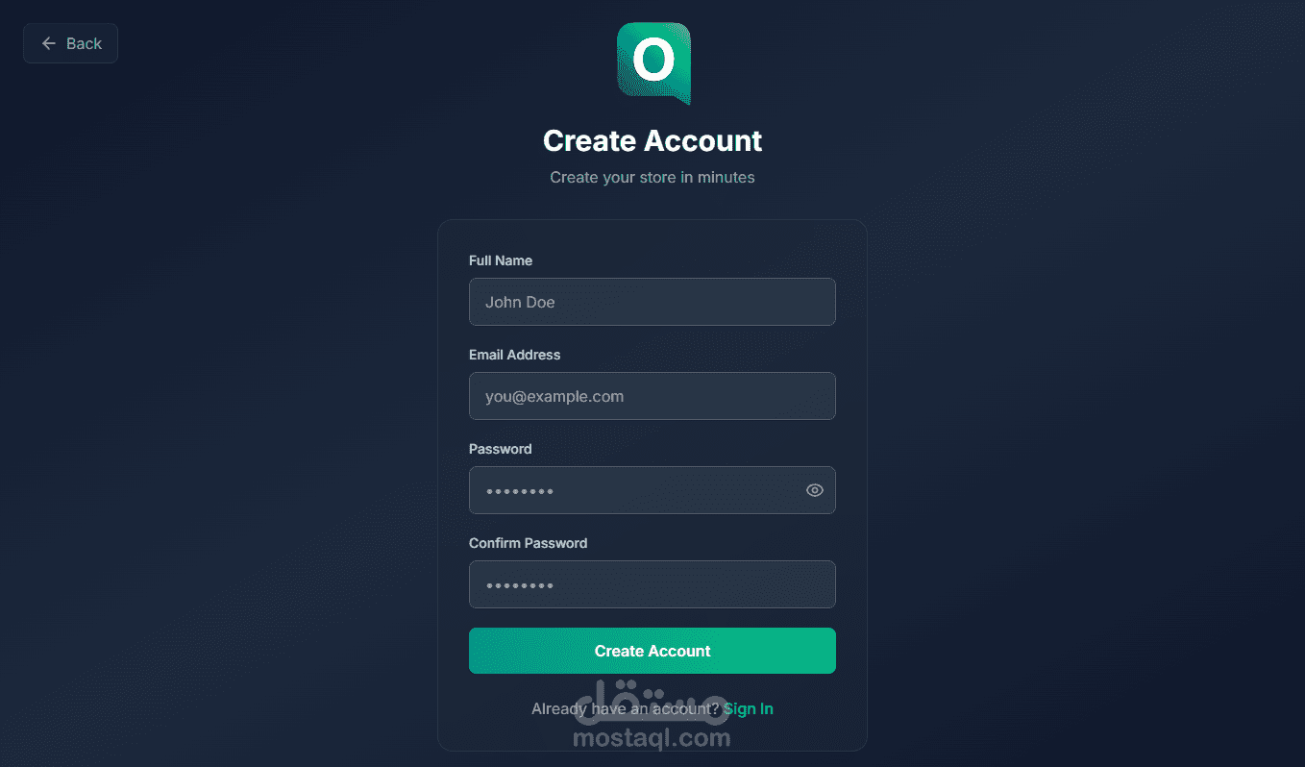
Task: Click the Back button
Action: pos(71,43)
